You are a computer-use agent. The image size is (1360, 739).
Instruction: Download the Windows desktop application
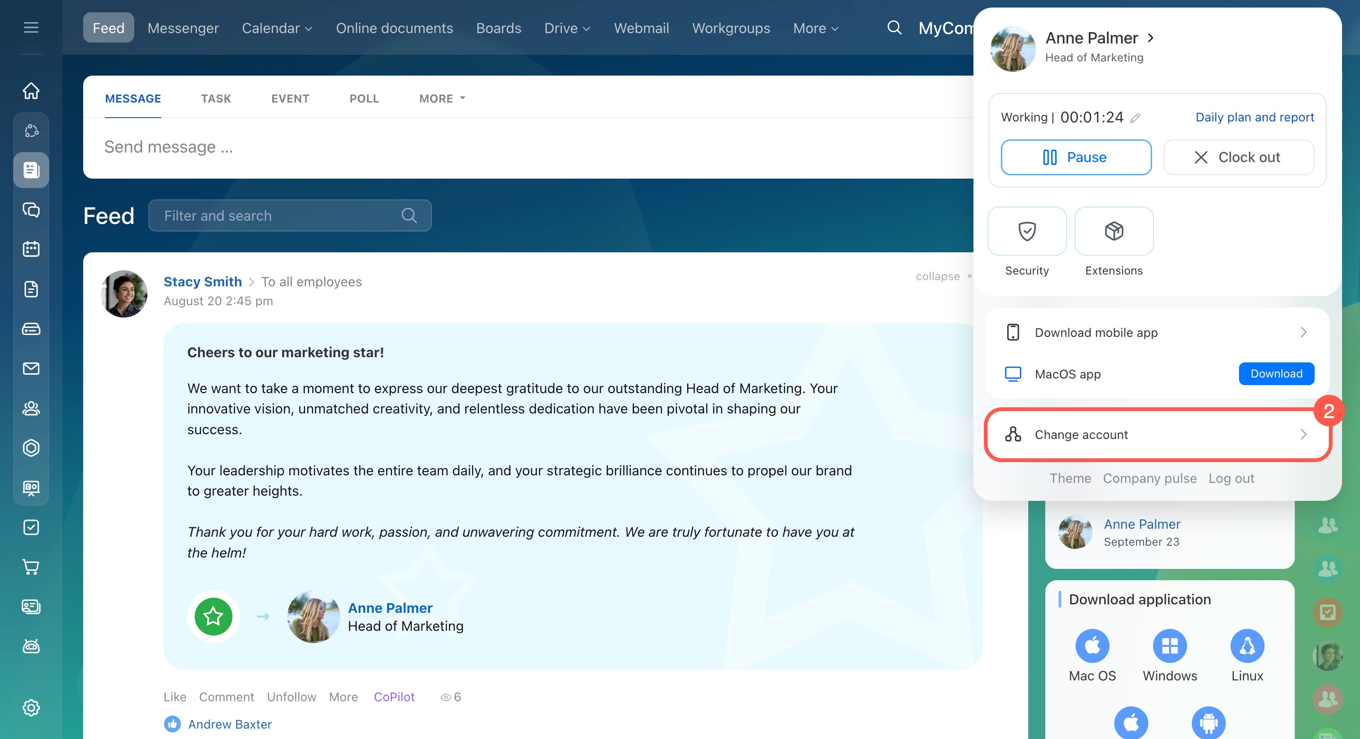tap(1170, 645)
